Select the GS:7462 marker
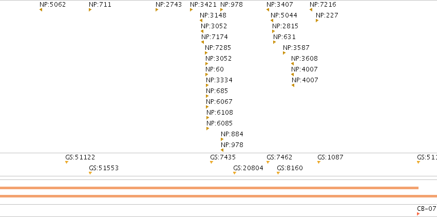 [x=268, y=162]
